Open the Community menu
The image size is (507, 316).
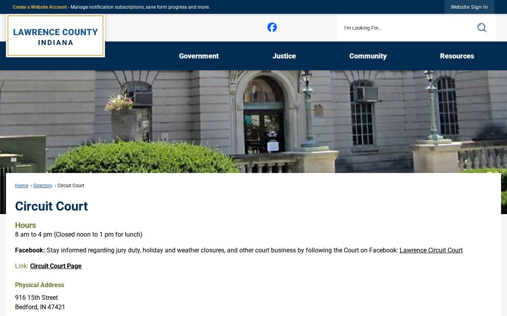tap(368, 56)
